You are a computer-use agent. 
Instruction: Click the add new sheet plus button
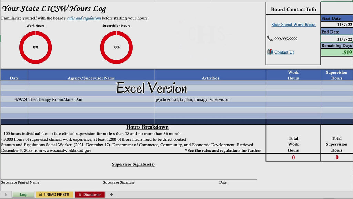111,195
